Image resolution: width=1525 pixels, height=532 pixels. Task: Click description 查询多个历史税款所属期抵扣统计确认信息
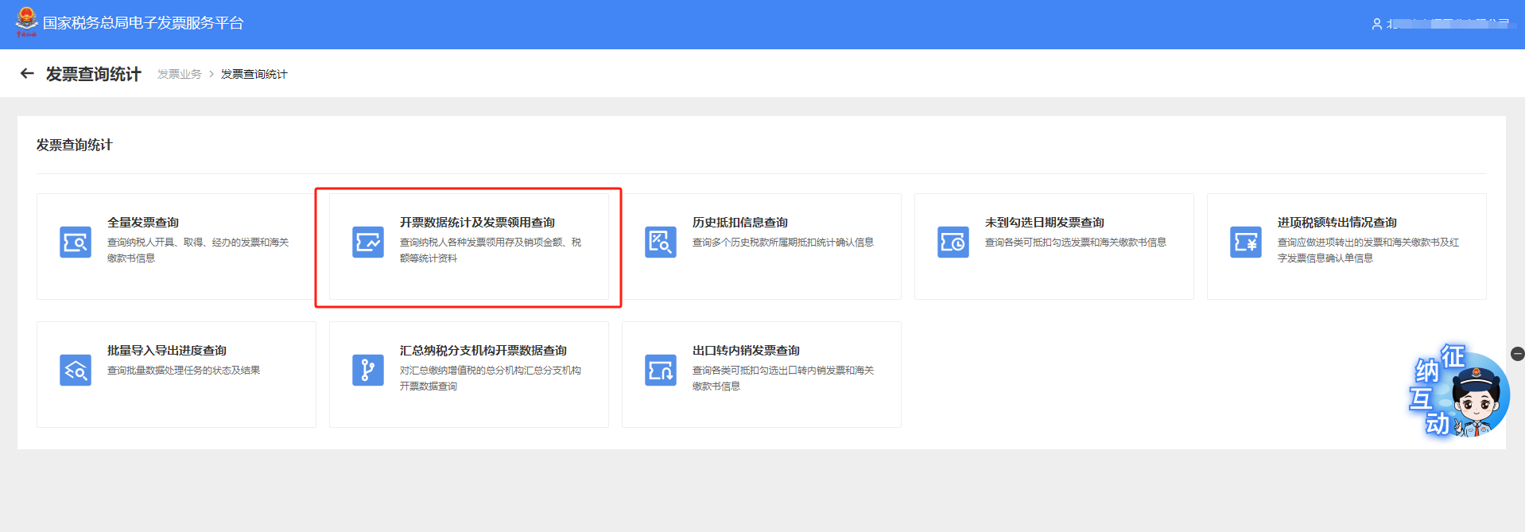coord(783,243)
